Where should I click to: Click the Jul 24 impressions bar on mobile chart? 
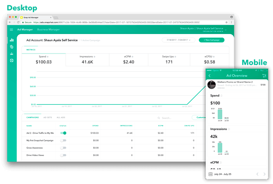coord(220,148)
